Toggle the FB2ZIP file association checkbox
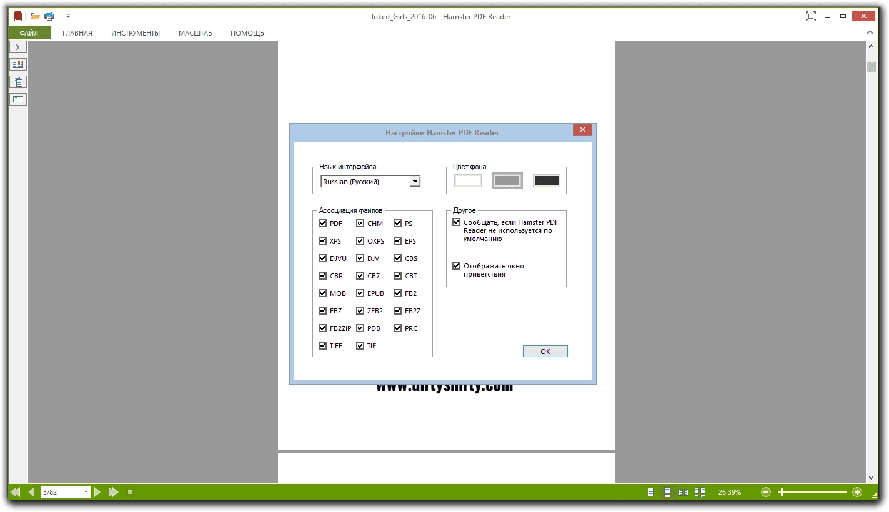The image size is (889, 512). click(322, 328)
